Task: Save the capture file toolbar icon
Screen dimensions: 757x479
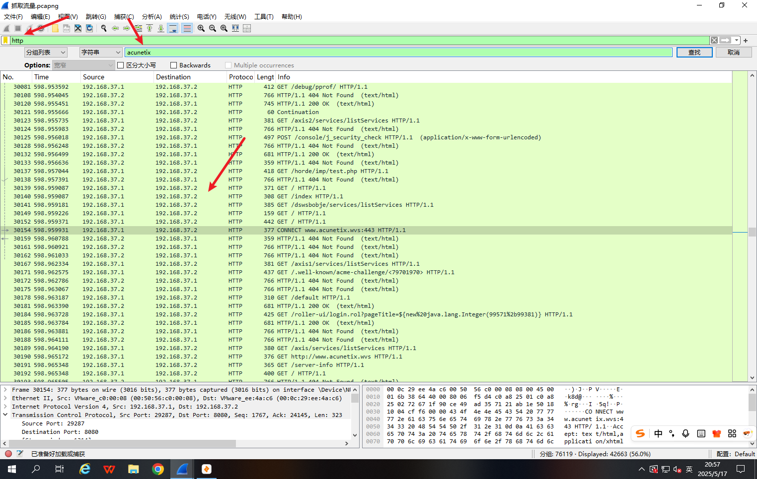Action: [x=66, y=28]
